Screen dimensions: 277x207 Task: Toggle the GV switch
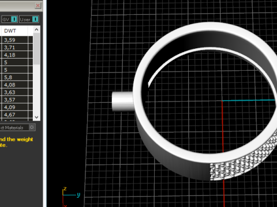[x=14, y=20]
